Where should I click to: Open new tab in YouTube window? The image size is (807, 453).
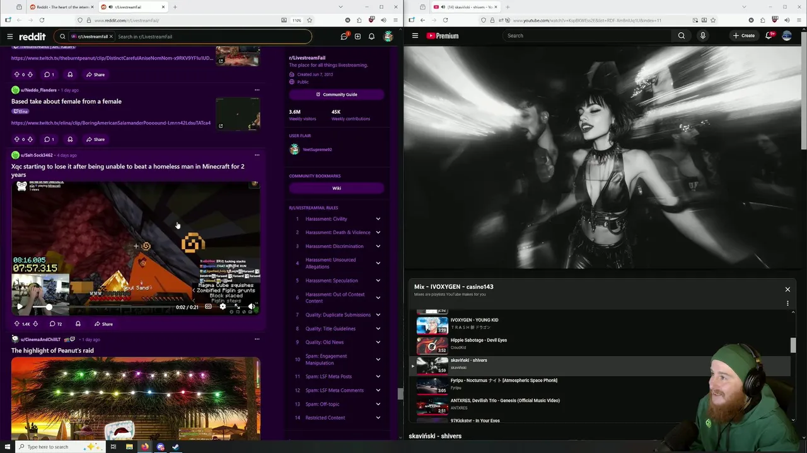508,7
